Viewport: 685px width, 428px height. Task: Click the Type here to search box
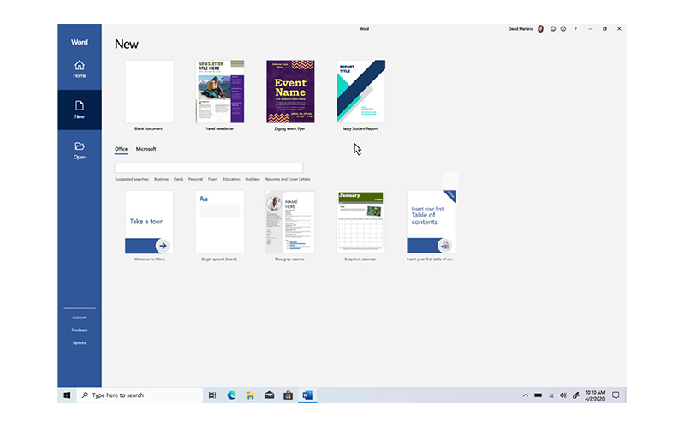140,395
